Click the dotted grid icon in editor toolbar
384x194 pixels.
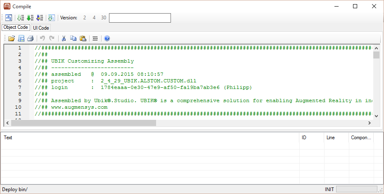click(95, 38)
